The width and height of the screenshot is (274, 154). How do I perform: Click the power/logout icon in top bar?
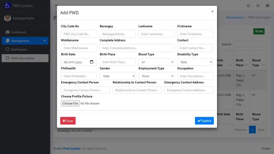pos(248,5)
